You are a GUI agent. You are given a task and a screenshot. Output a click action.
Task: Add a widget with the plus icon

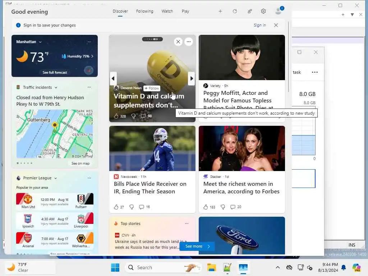(x=220, y=11)
